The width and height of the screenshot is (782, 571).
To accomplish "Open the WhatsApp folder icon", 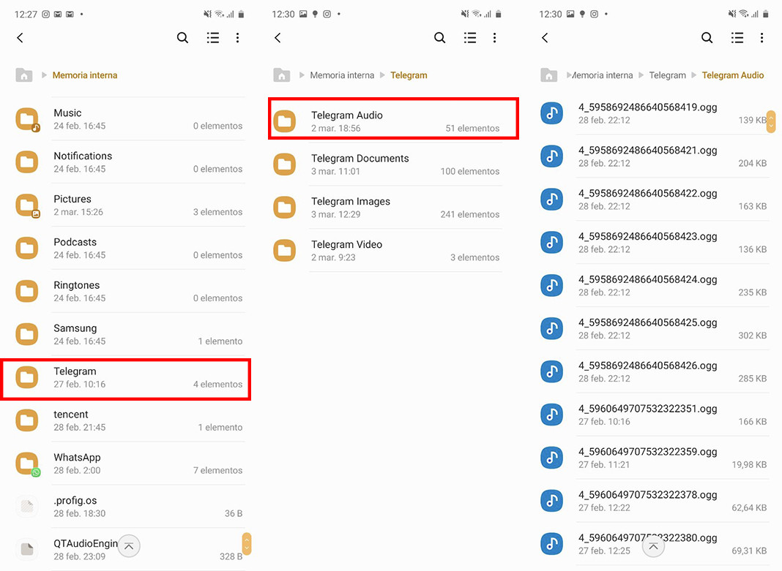I will click(x=26, y=463).
